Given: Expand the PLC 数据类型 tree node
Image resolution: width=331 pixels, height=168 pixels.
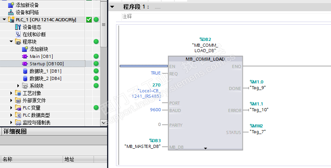Looking at the screenshot, I should point(11,115).
